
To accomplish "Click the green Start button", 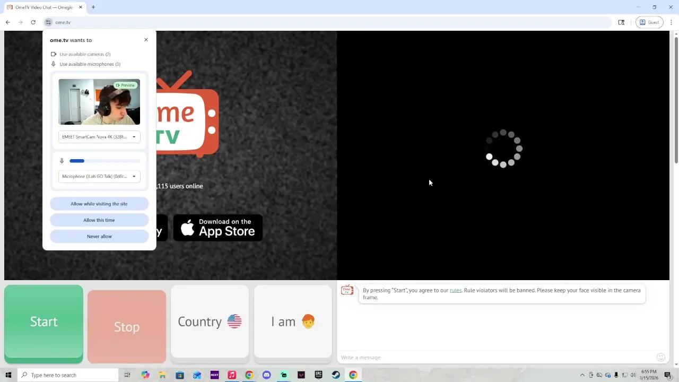I will [x=43, y=324].
